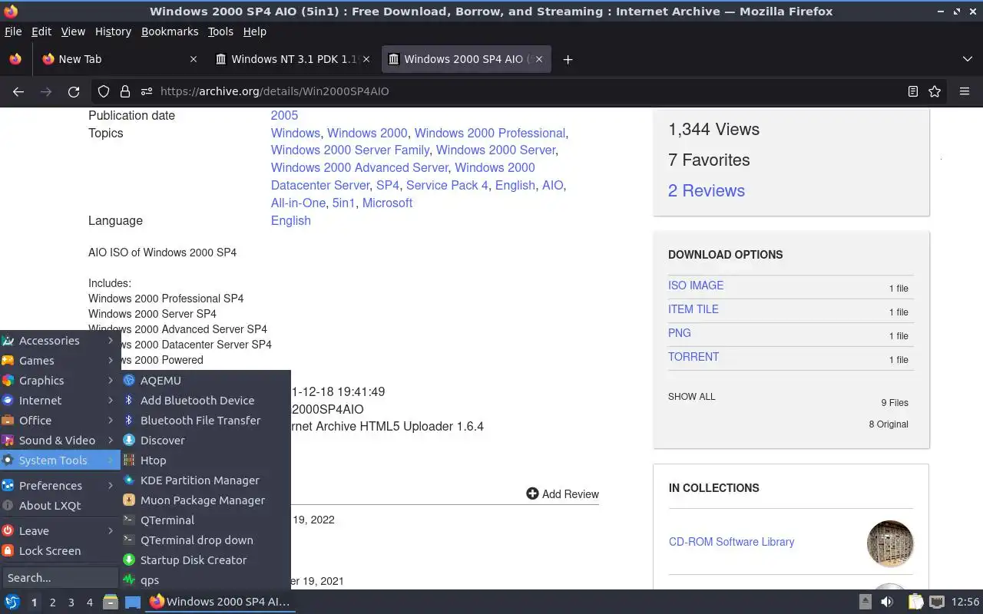The image size is (983, 614).
Task: Expand Leave submenu
Action: [x=59, y=530]
